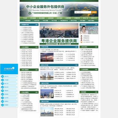Click the 粤港企业服务提供商 green banner

click(59, 41)
